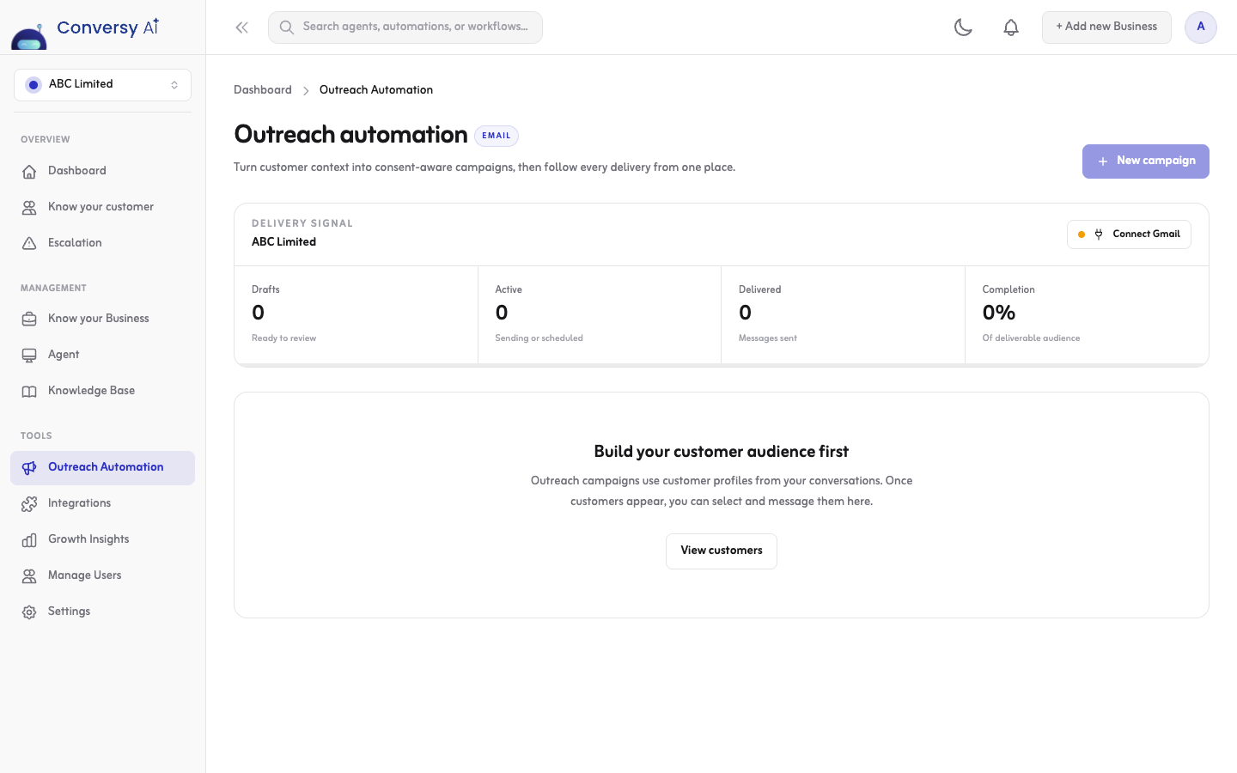The image size is (1237, 773).
Task: Click the Drafts stat card
Action: [356, 314]
